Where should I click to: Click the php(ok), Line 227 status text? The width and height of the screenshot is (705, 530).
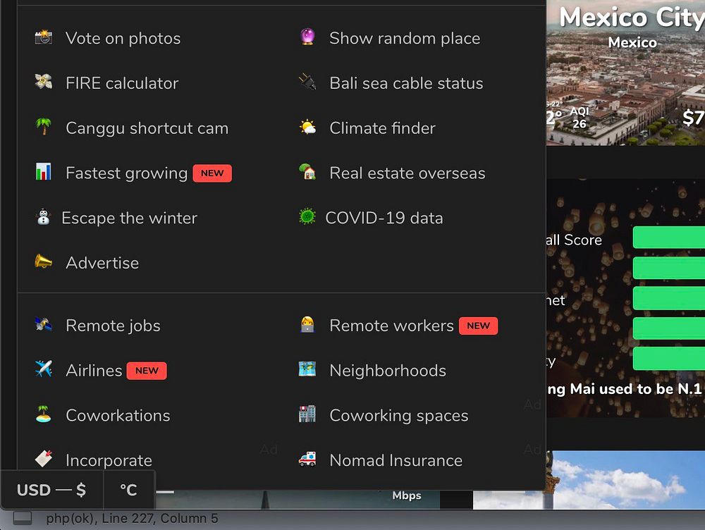tap(132, 518)
